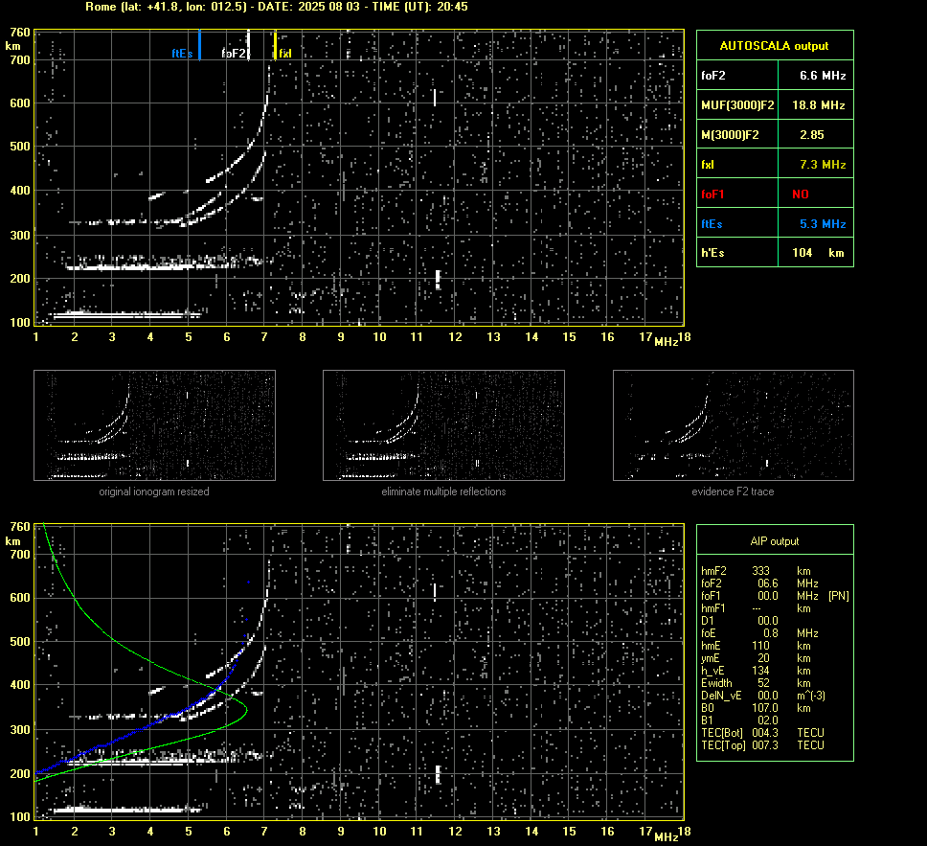The image size is (927, 846).
Task: Click the ymE value 20
Action: pyautogui.click(x=764, y=658)
